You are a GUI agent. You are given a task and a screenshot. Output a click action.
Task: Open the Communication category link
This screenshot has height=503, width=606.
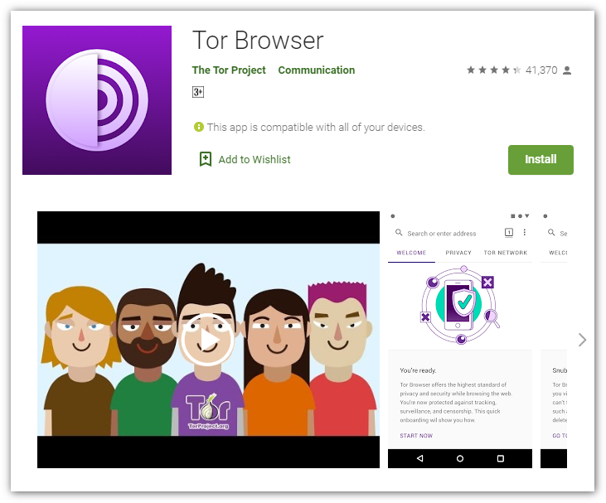click(316, 70)
